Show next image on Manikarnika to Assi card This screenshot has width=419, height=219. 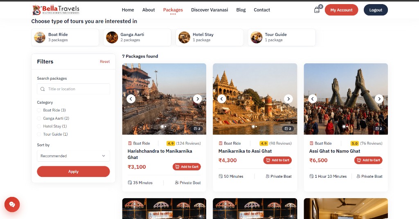[x=288, y=99]
